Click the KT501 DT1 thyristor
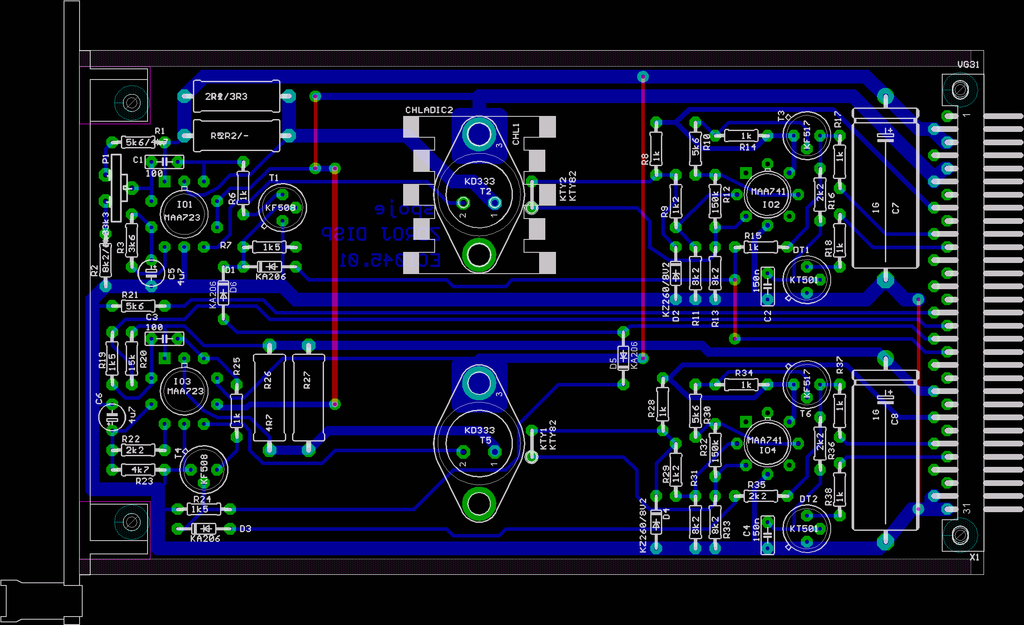 806,280
